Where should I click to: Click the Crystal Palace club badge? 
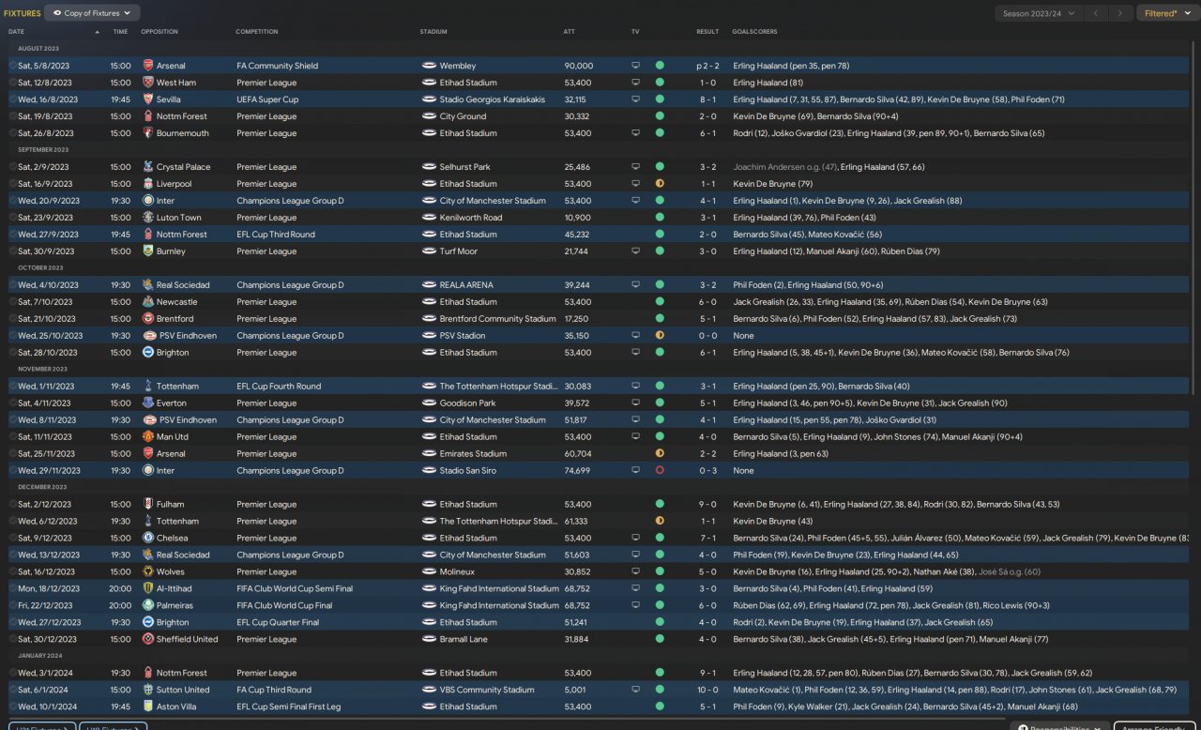(147, 167)
